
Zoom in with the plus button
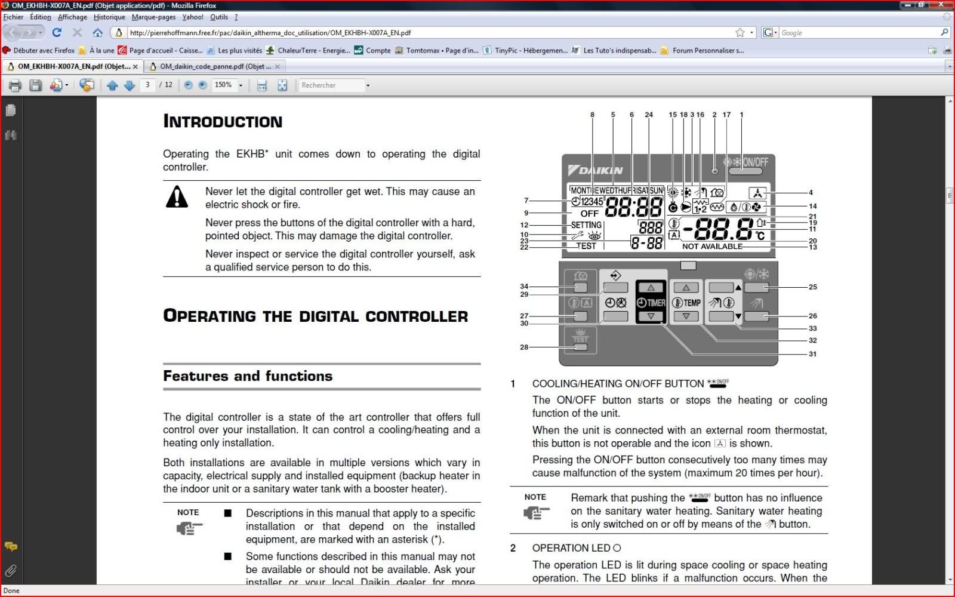[202, 85]
